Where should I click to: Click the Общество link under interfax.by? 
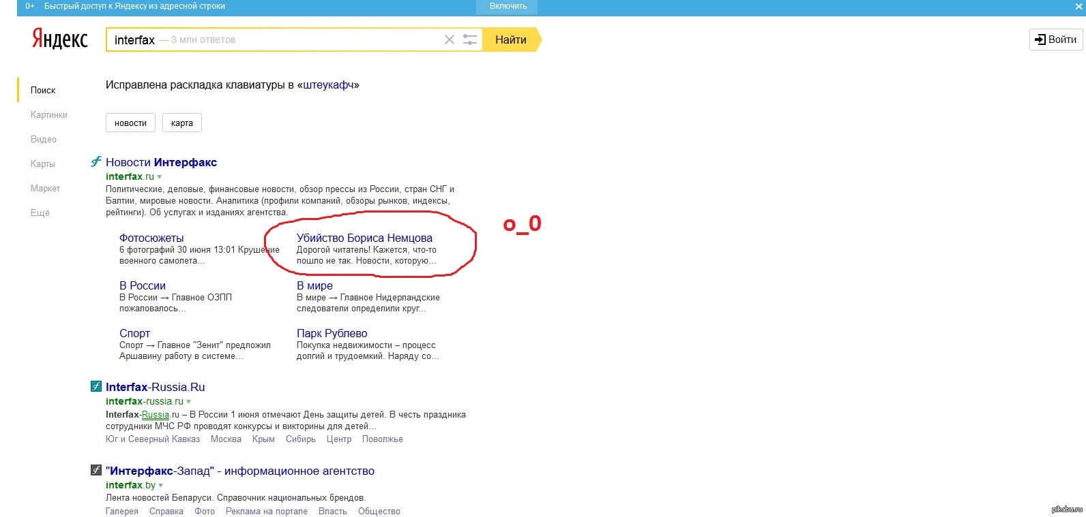379,511
